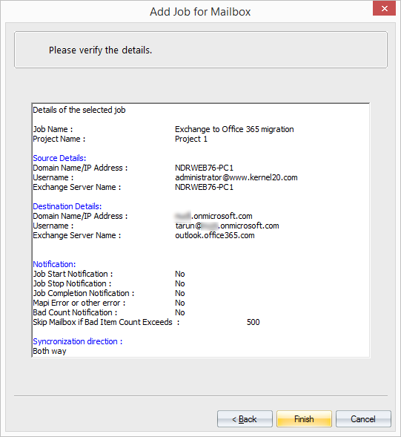
Task: Close the Add Job for Mailbox dialog
Action: tap(384, 8)
